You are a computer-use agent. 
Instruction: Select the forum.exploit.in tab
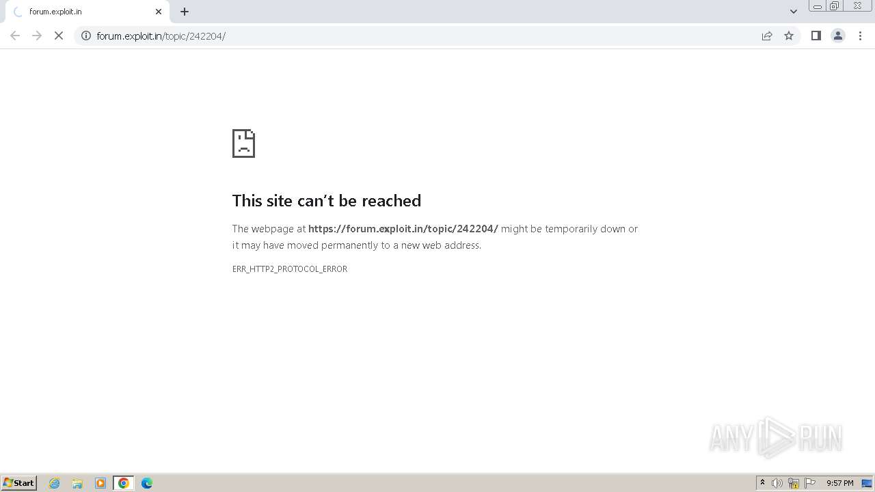pos(87,12)
